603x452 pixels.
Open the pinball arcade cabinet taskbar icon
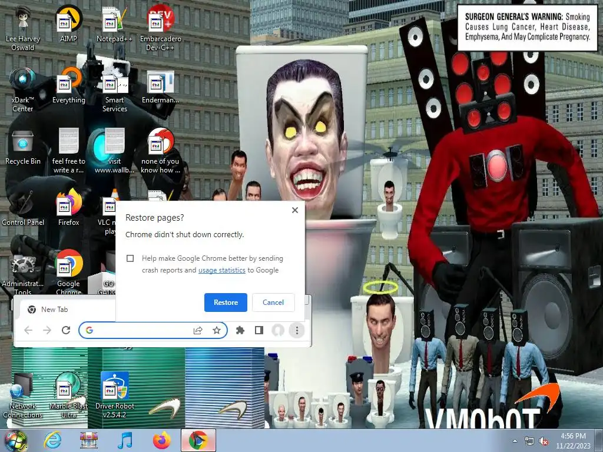[89, 440]
